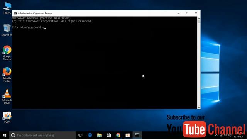Open File Explorer from the taskbar
This screenshot has width=247, height=139.
click(99, 135)
